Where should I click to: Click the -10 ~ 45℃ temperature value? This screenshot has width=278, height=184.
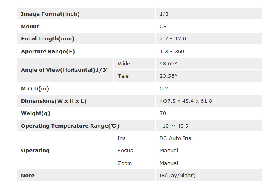[x=174, y=126]
